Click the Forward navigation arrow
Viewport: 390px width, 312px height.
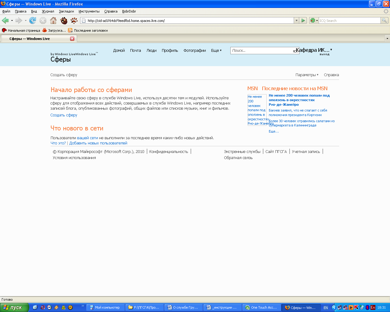(x=19, y=20)
